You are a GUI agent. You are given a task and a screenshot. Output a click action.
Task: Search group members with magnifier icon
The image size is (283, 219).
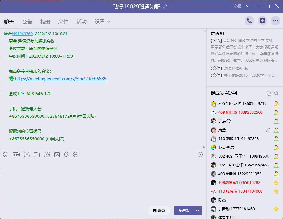coord(276,93)
